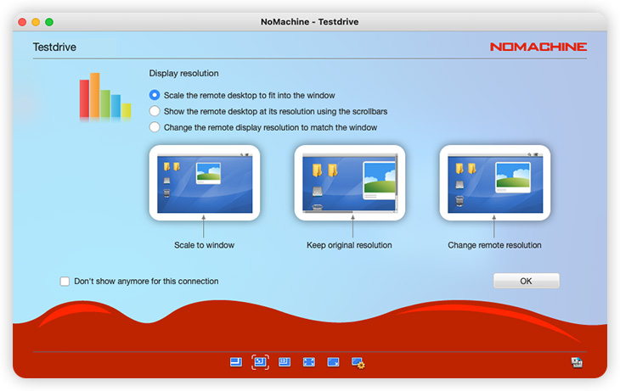The image size is (620, 391).
Task: Click the Scale to window preview thumbnail
Action: [x=205, y=182]
